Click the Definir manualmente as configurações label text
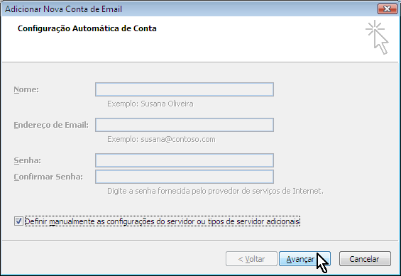 tap(162, 221)
